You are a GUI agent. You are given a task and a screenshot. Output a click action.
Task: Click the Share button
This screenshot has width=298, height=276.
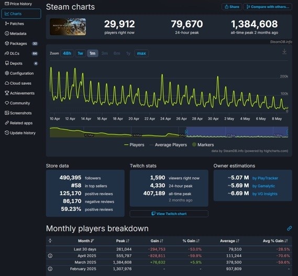pyautogui.click(x=232, y=7)
